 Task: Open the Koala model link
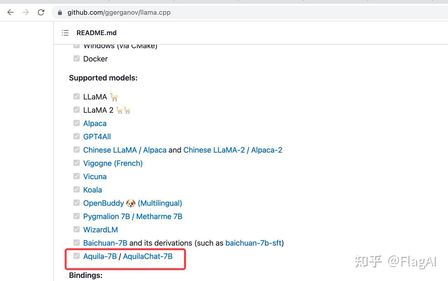pos(92,190)
